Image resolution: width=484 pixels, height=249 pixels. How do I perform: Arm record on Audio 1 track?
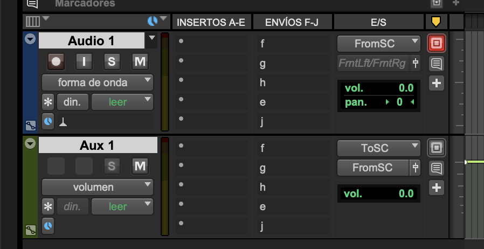click(x=56, y=61)
